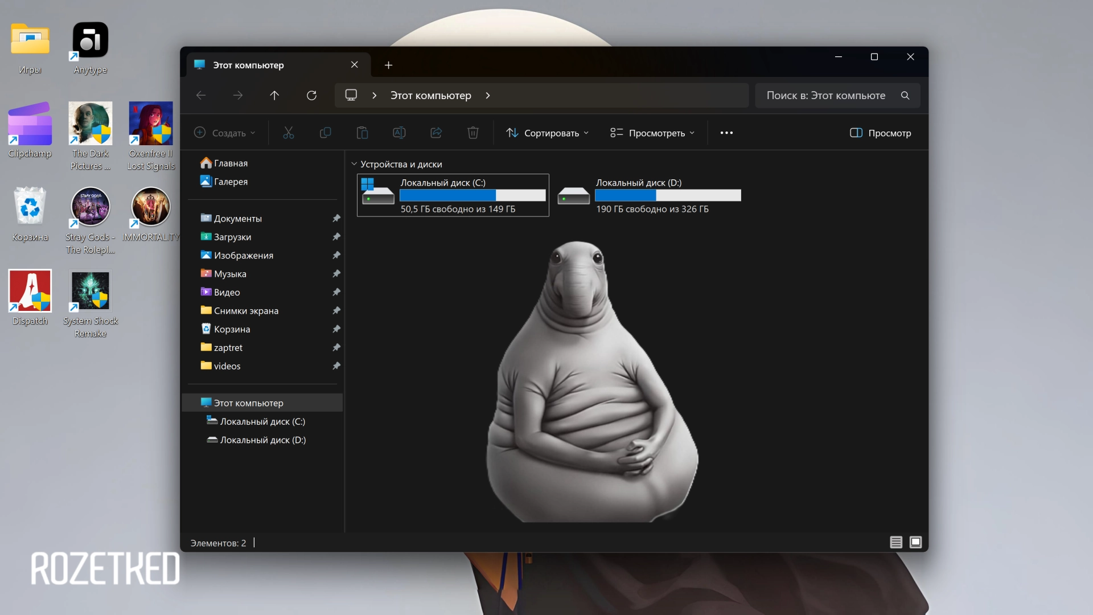Switch status bar to details view layout

point(895,542)
